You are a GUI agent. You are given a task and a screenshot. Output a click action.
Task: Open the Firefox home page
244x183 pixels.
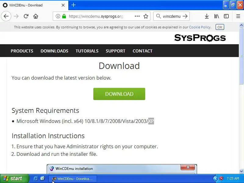point(36,16)
